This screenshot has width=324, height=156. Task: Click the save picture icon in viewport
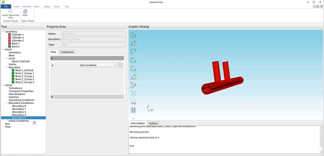pyautogui.click(x=133, y=102)
